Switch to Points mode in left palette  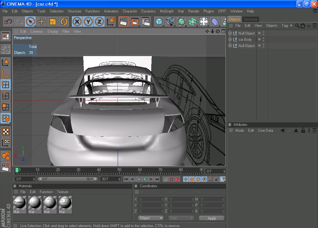(6, 84)
